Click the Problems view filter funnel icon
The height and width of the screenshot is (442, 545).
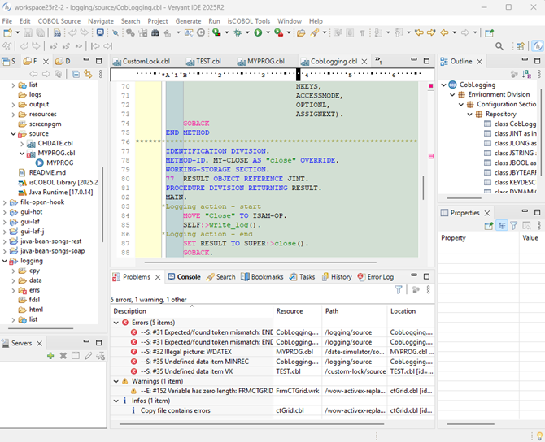point(399,289)
